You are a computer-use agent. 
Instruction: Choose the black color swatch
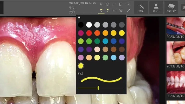click(81, 25)
